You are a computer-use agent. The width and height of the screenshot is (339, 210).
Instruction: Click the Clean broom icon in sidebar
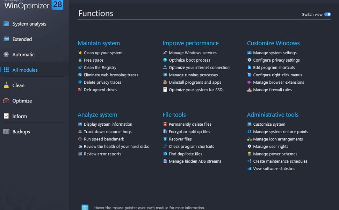point(6,85)
